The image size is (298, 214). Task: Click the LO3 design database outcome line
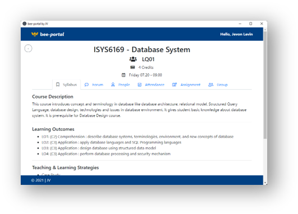click(x=99, y=148)
